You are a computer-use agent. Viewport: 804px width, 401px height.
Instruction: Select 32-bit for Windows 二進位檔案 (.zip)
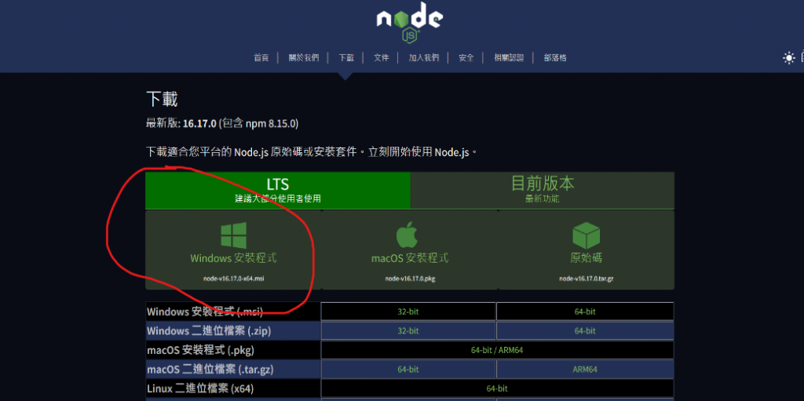tap(408, 330)
